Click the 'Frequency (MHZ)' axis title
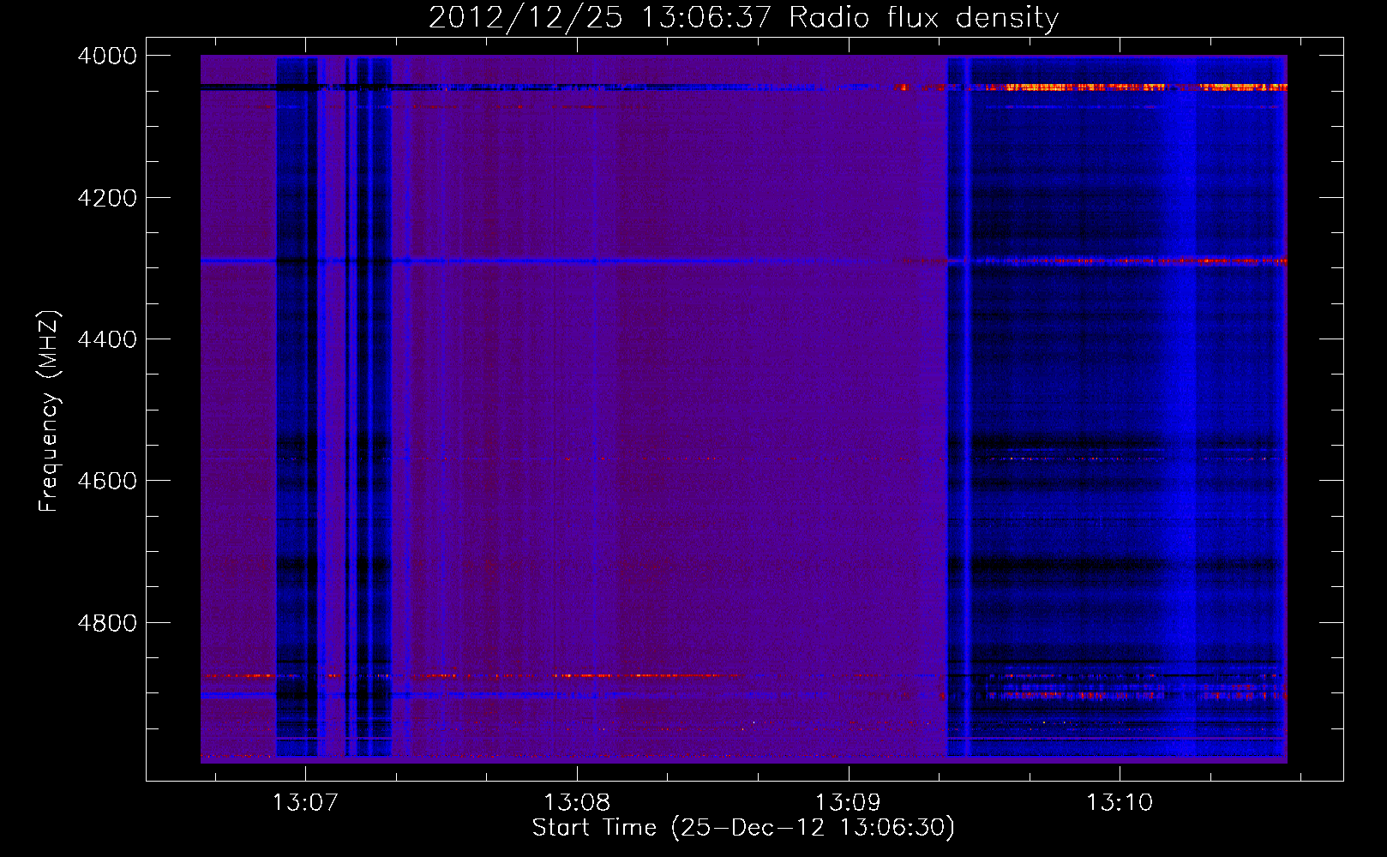This screenshot has height=857, width=1387. click(49, 411)
